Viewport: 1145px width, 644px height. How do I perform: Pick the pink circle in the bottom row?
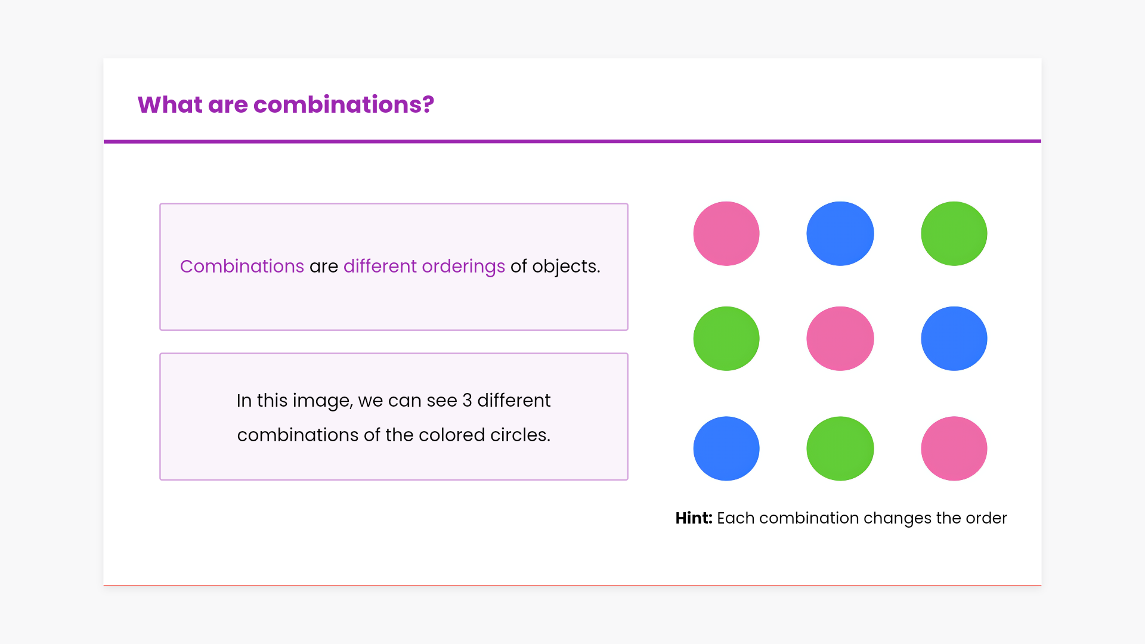point(954,448)
